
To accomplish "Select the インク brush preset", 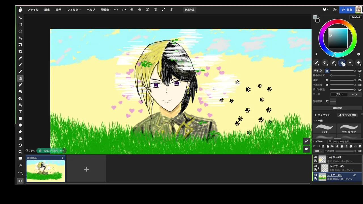I will (x=324, y=128).
